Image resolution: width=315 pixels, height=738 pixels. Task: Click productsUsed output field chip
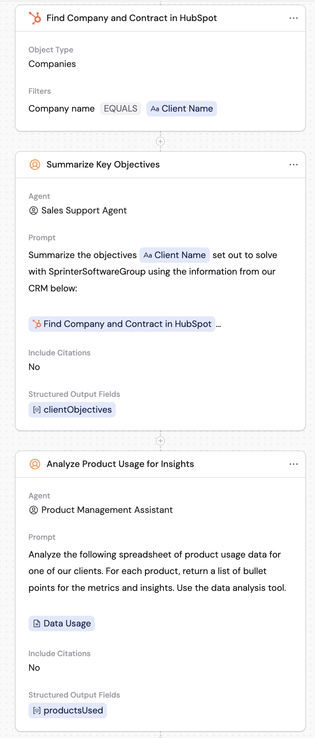[x=68, y=711]
